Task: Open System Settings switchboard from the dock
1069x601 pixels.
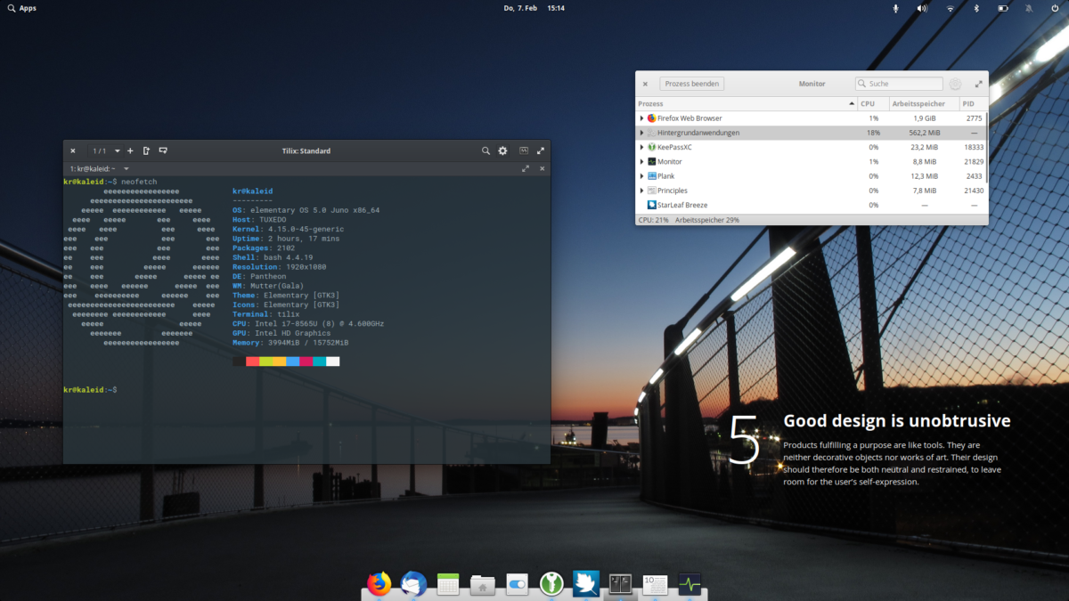Action: coord(518,584)
